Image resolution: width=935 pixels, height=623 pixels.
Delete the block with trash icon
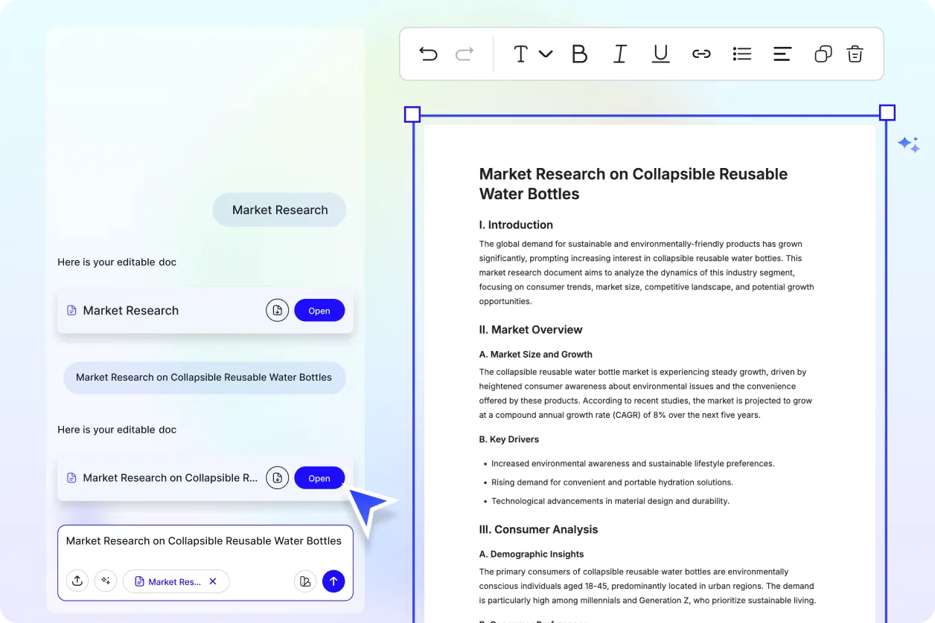[x=855, y=54]
